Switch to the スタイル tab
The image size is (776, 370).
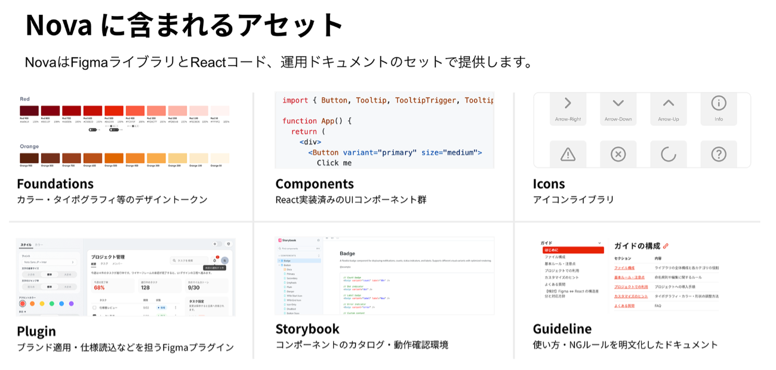[26, 245]
